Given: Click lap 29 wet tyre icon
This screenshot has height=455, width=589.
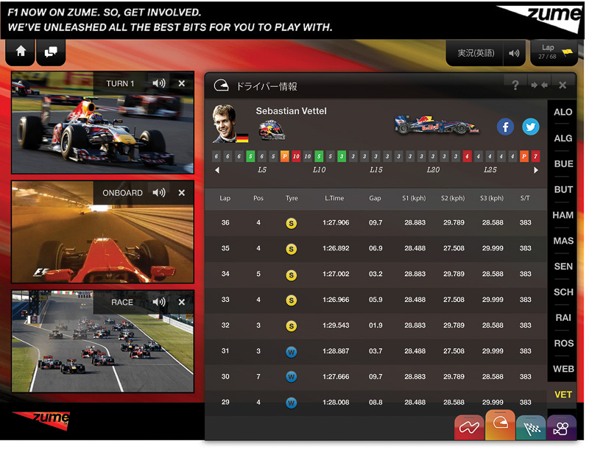Looking at the screenshot, I should click(x=291, y=403).
